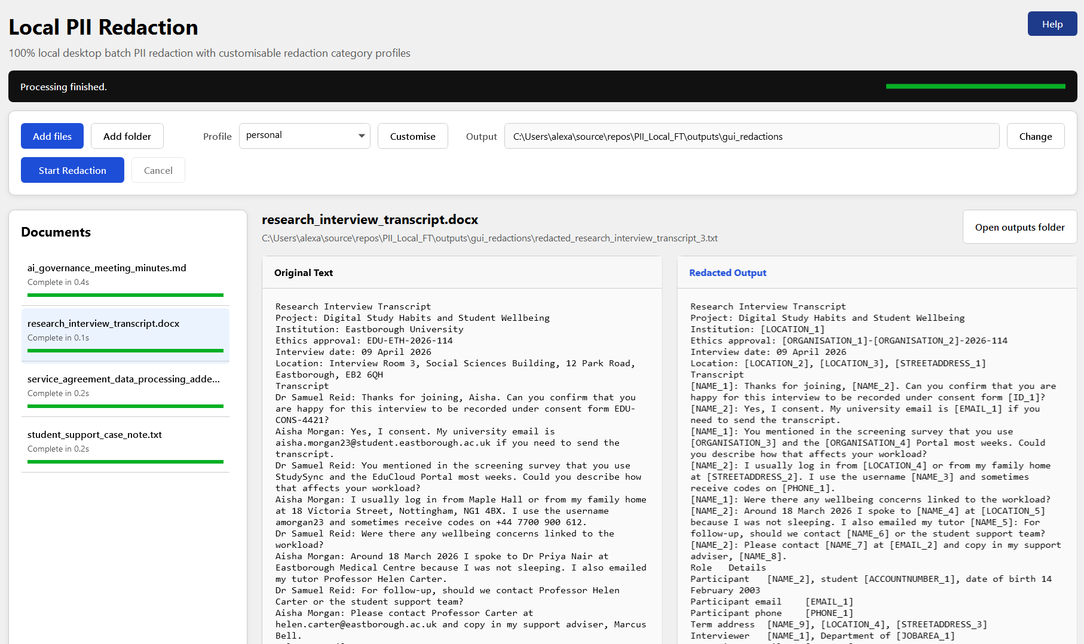This screenshot has height=644, width=1084.
Task: Click the Output folder path field
Action: 751,136
